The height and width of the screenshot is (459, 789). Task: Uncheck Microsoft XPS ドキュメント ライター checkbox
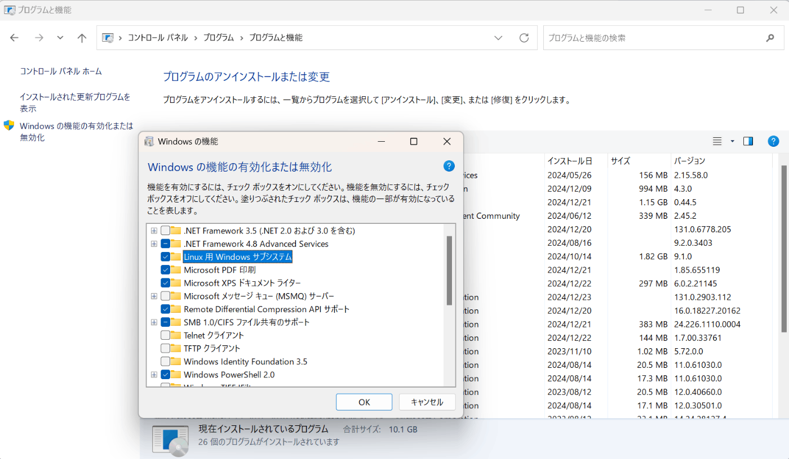(165, 283)
